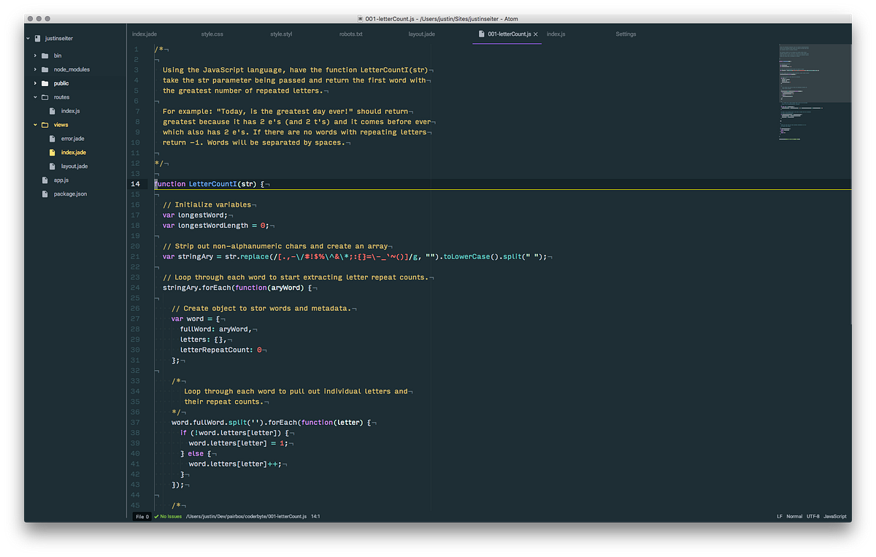Click the app.js file icon
Screen dimensions: 876x557
46,180
